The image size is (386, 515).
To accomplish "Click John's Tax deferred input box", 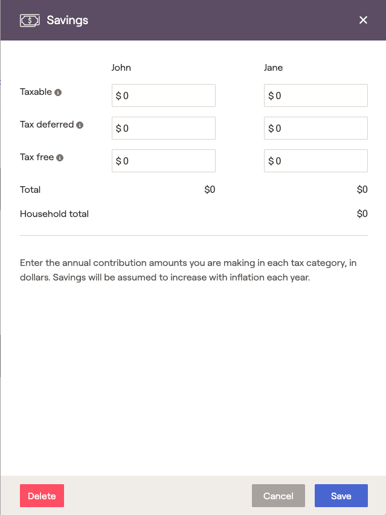I will [164, 128].
